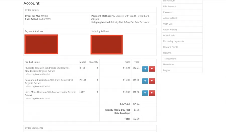Click the redacted Shipping Address block

pos(106,44)
